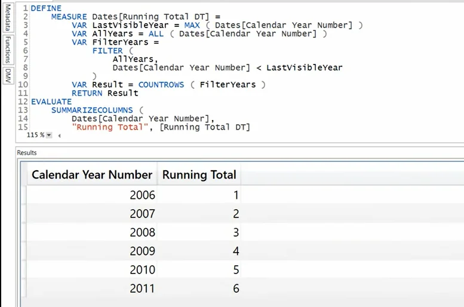Viewport: 464px width, 307px height.
Task: Select the 2006 year cell
Action: pos(92,195)
